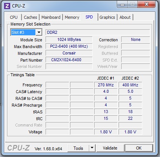
Task: Confirm with the OK button
Action: [x=139, y=148]
